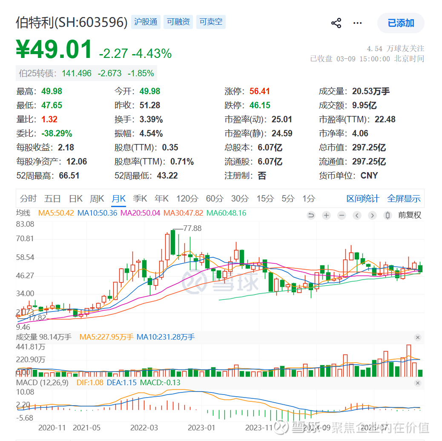This screenshot has height=441, width=442.
Task: Move chart right with right chevron
Action: pos(372,216)
